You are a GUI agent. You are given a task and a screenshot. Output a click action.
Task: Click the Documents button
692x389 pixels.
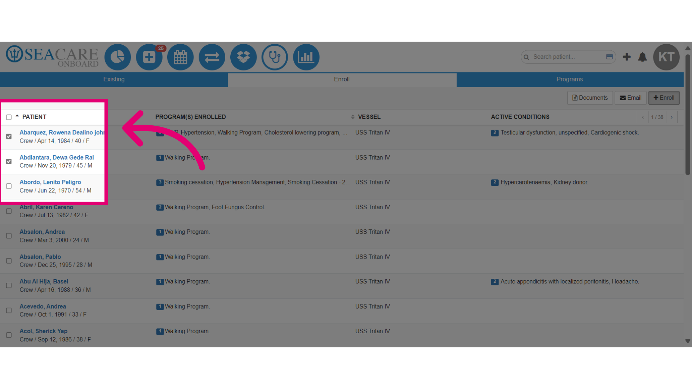[x=590, y=98]
